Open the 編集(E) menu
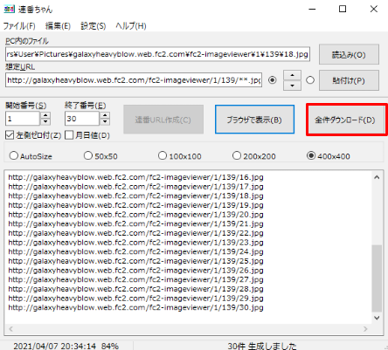The image size is (388, 350). (58, 26)
